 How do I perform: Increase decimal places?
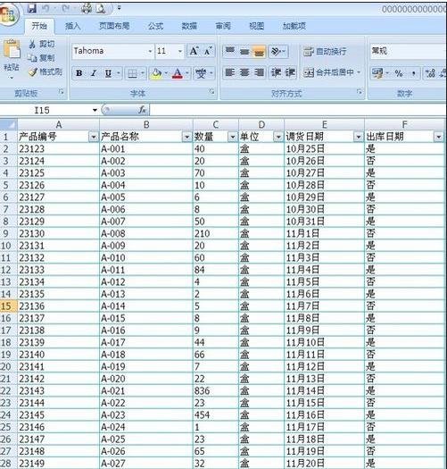430,73
